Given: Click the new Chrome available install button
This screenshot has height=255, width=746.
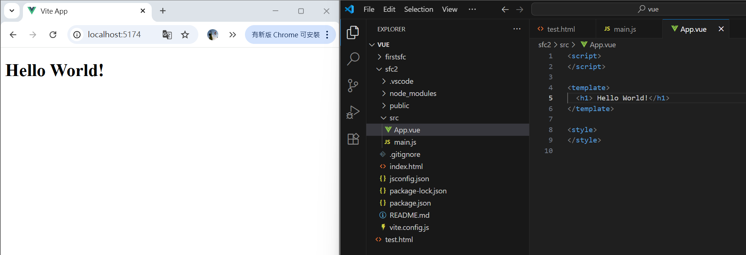Looking at the screenshot, I should coord(285,35).
